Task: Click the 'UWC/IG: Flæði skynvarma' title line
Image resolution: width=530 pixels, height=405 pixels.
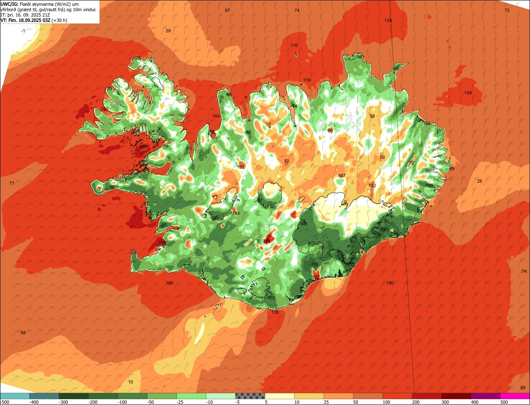Action: click(x=40, y=4)
